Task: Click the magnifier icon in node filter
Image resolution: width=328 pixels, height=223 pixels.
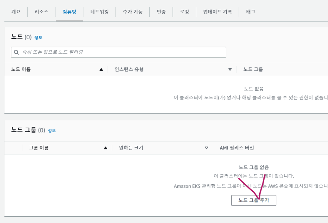Action: (x=16, y=52)
